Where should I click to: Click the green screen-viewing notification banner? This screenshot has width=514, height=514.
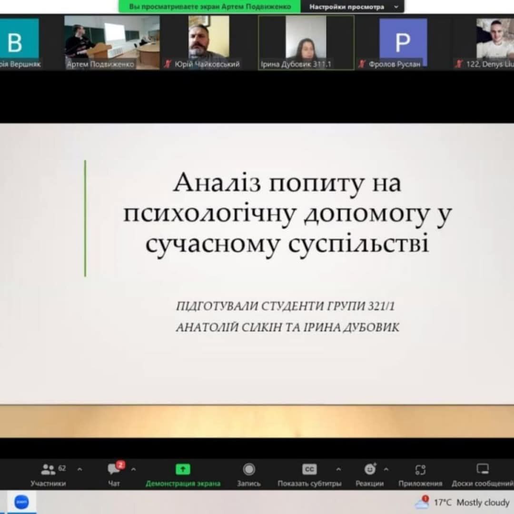pyautogui.click(x=210, y=7)
